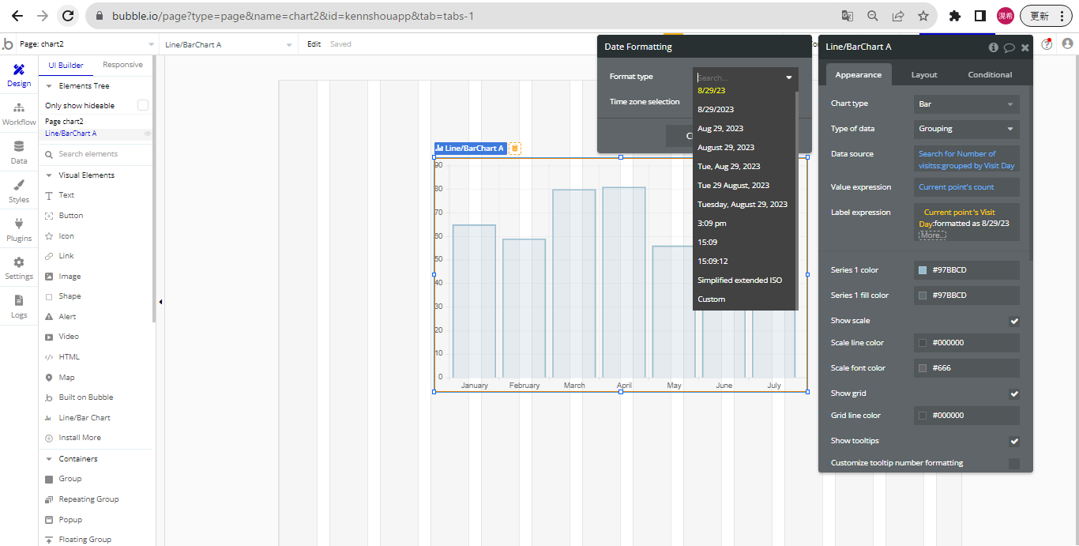Add a Shape element from palette
Screen dimensions: 1079x546
point(70,296)
